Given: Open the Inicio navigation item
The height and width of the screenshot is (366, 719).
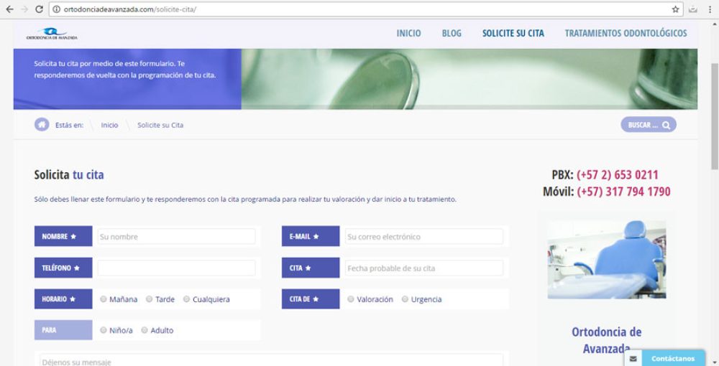Looking at the screenshot, I should click(x=408, y=33).
